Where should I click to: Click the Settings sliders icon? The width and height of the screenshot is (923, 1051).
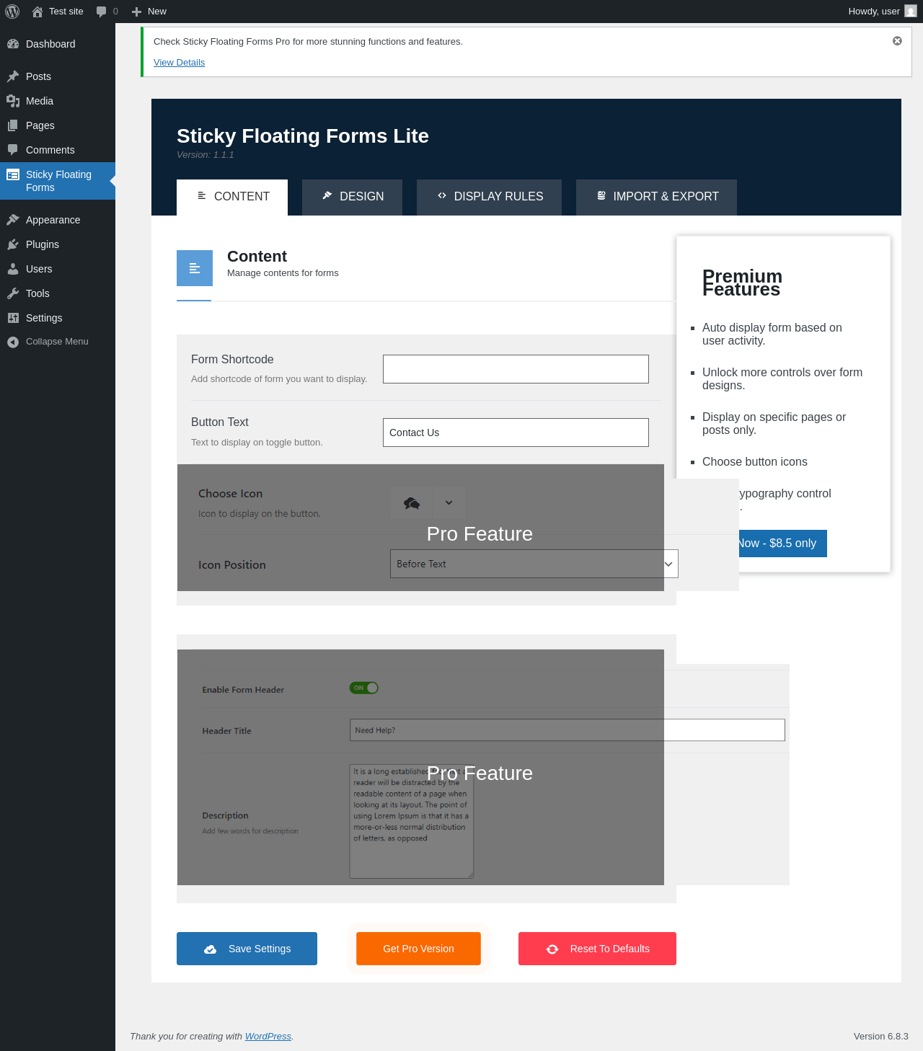pyautogui.click(x=13, y=318)
